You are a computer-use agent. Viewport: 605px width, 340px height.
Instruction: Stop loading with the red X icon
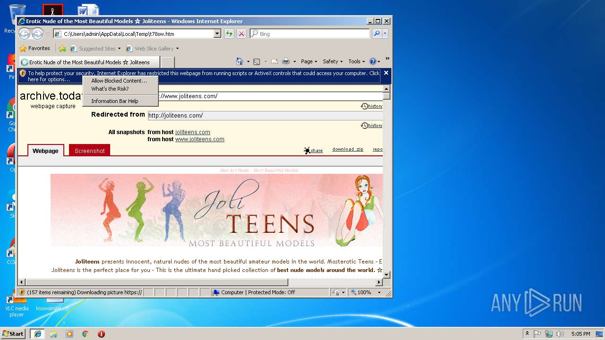(x=242, y=34)
